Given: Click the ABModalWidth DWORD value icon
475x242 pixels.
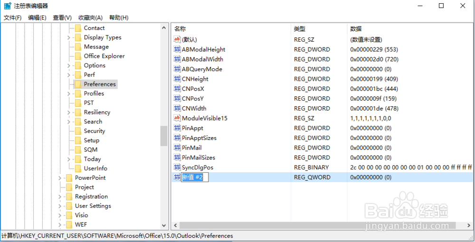Looking at the screenshot, I should tap(177, 59).
